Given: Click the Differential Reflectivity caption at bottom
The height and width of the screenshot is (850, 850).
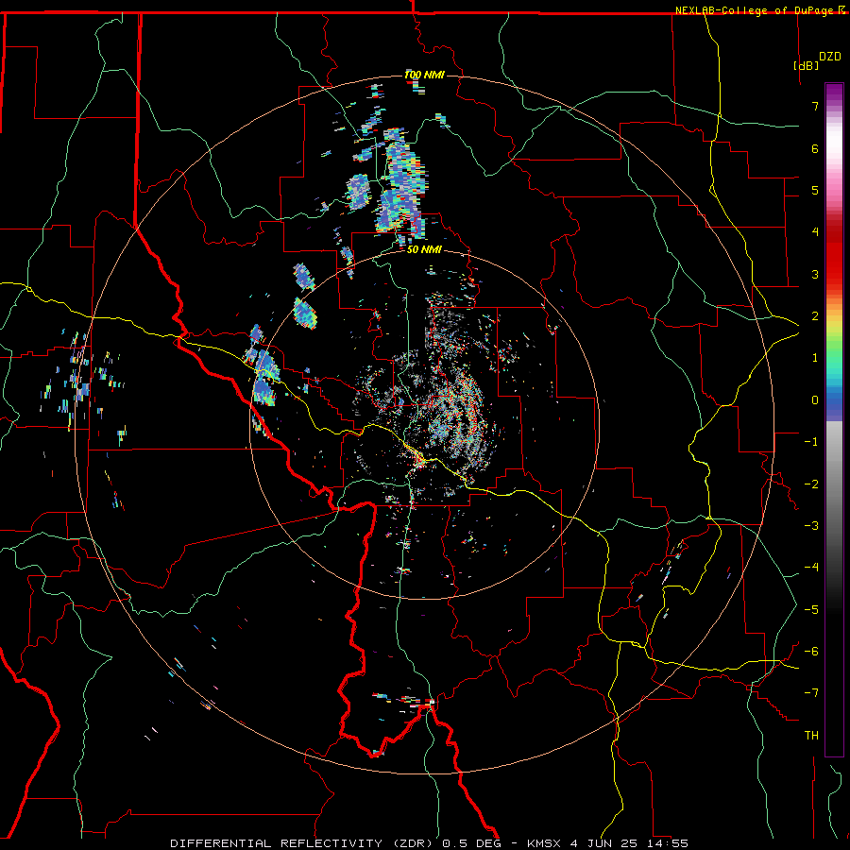Looking at the screenshot, I should tap(429, 843).
